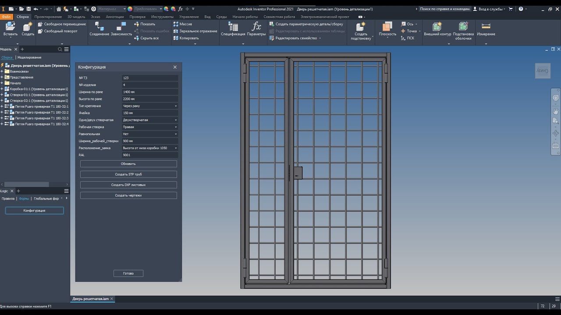
Task: Click Скрыть все relationships tool
Action: click(146, 38)
